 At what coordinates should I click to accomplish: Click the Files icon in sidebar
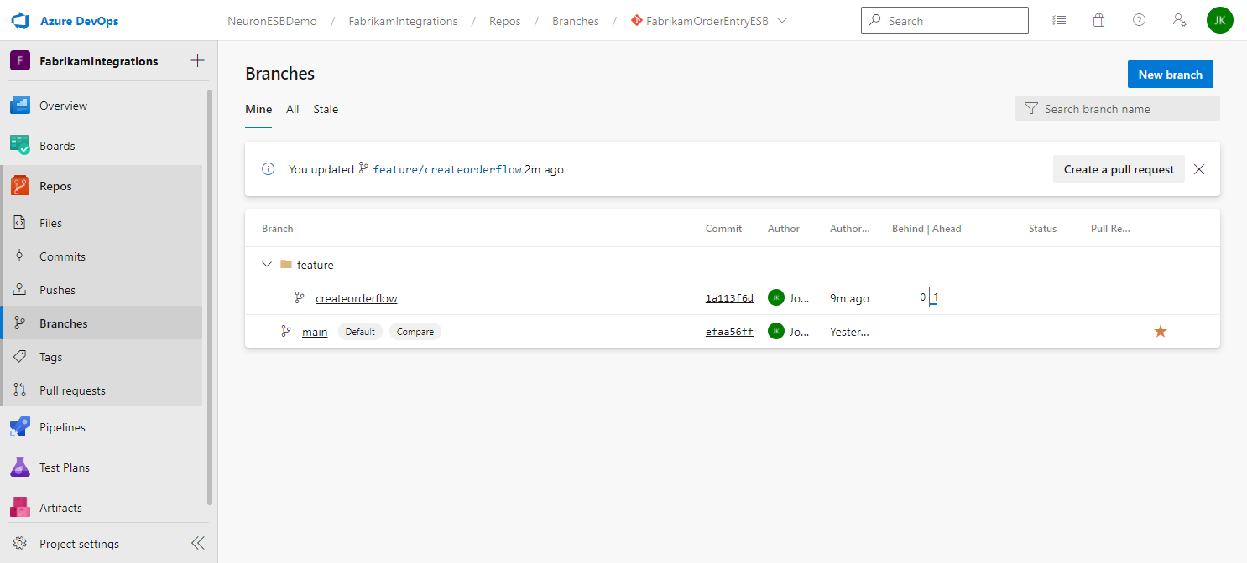click(x=20, y=223)
